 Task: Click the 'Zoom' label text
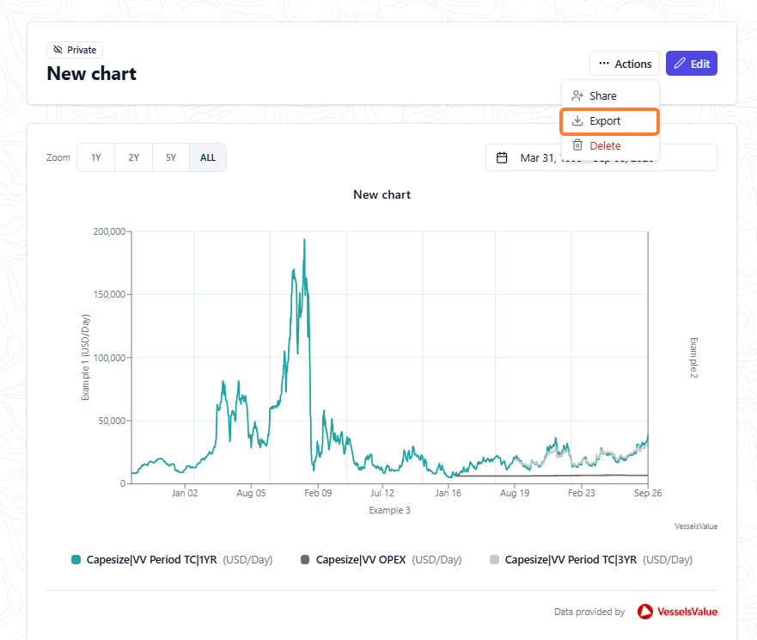point(58,157)
